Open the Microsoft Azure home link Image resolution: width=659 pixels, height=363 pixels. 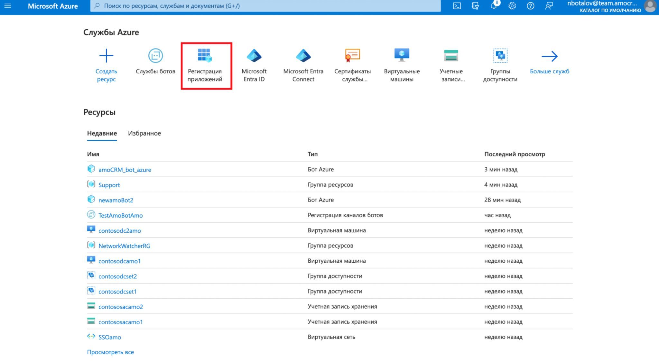pos(53,6)
